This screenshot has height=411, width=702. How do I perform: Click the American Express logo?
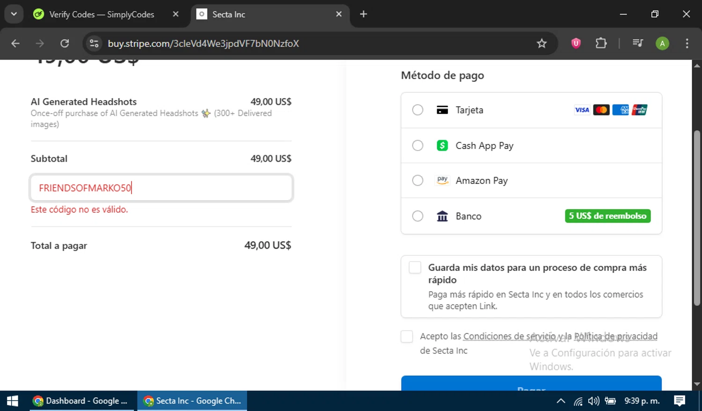[621, 110]
